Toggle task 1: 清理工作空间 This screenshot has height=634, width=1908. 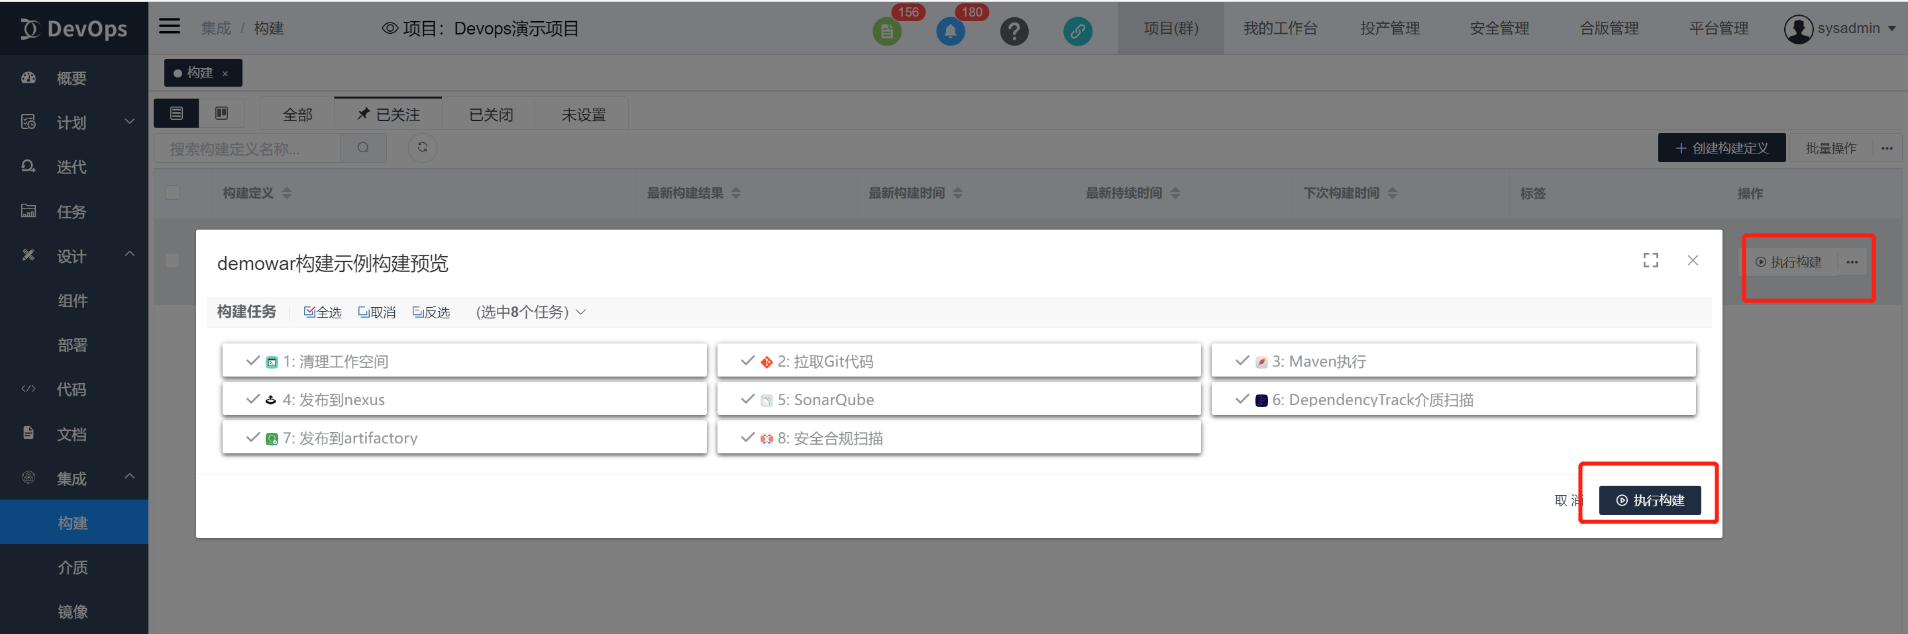click(x=464, y=360)
